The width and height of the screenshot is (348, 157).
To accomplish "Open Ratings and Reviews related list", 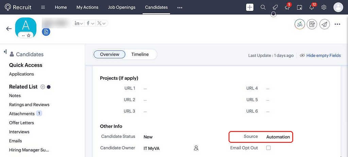I will (29, 105).
